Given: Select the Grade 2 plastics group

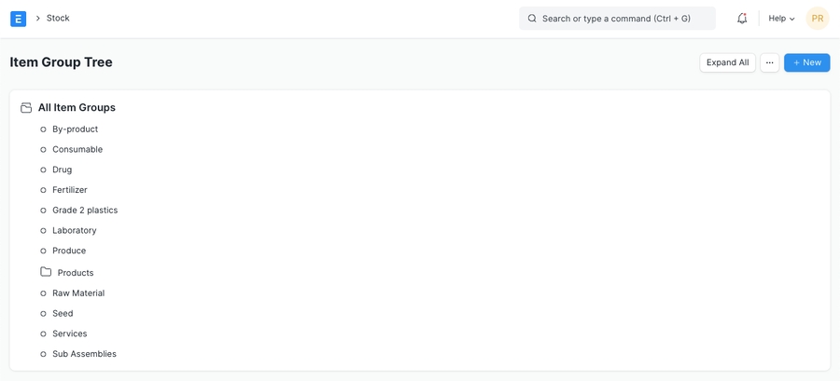Looking at the screenshot, I should [x=85, y=211].
